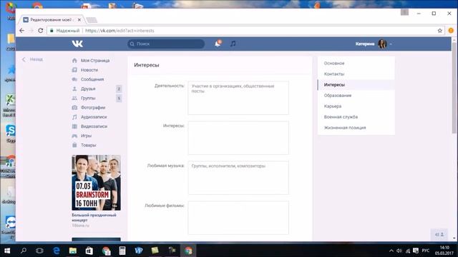458x257 pixels.
Task: Click the chat icon beside Сообщения
Action: pyautogui.click(x=74, y=79)
